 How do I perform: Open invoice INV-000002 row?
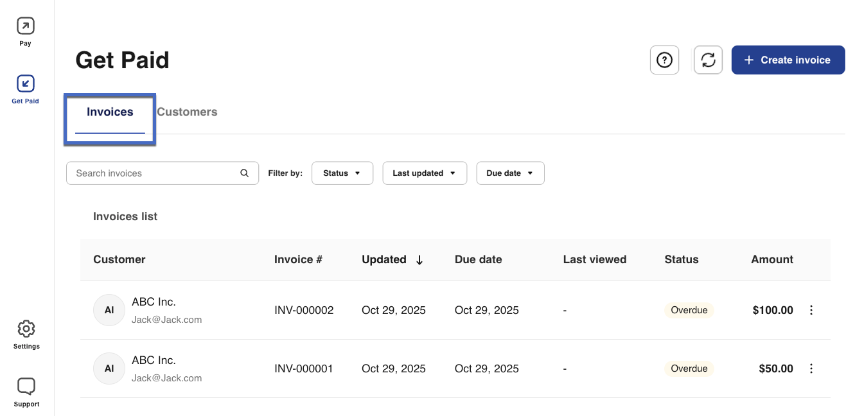coord(304,310)
